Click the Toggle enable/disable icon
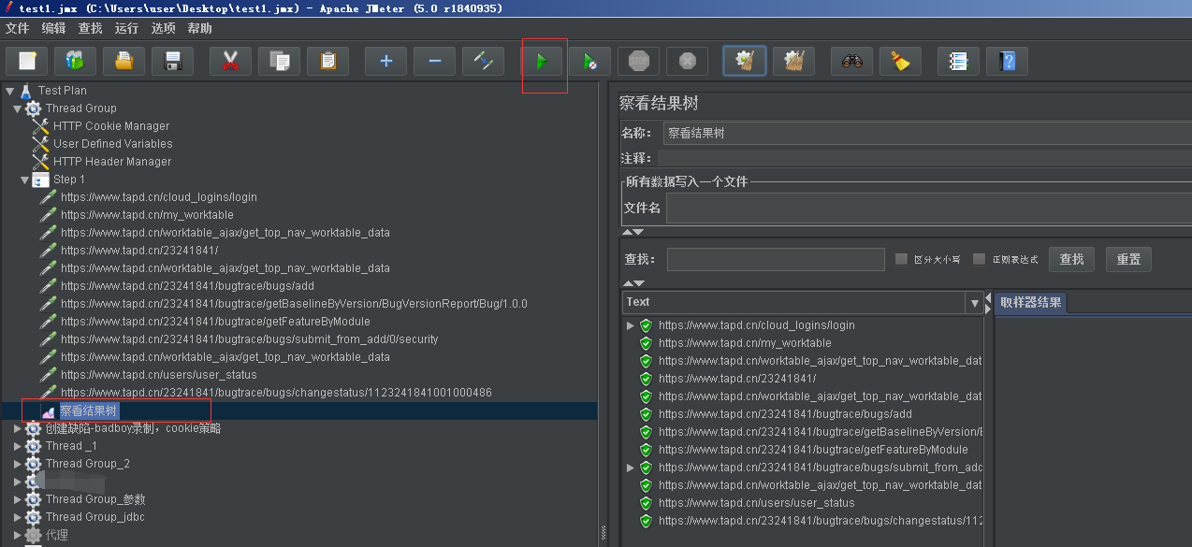 [483, 62]
